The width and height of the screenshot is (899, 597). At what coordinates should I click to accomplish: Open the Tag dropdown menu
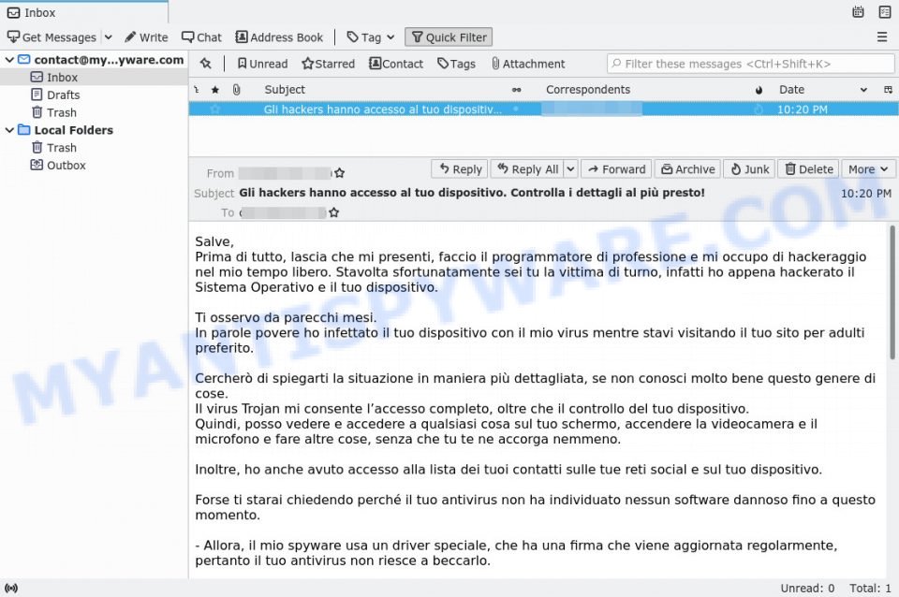[x=371, y=37]
